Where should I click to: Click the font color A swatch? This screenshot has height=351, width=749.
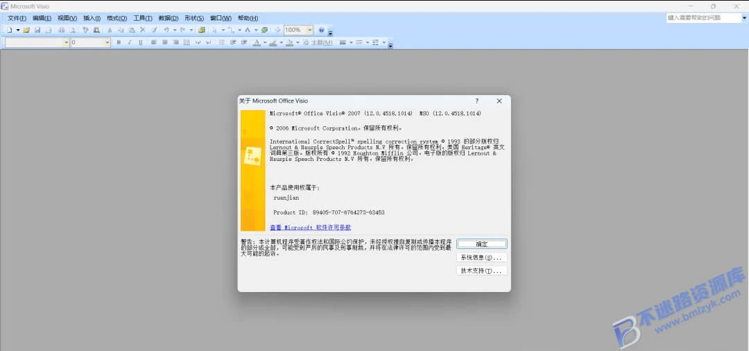tap(257, 42)
